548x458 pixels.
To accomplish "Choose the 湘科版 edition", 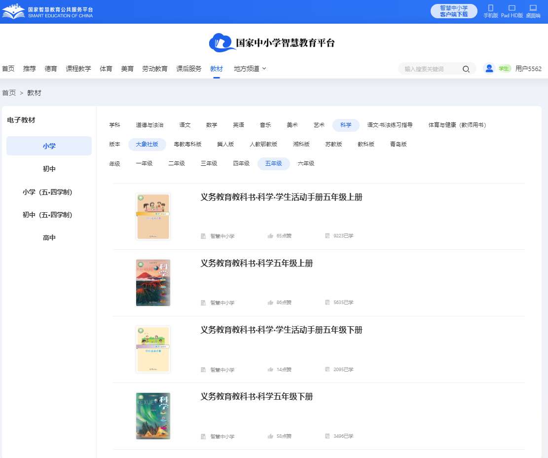I will 301,144.
